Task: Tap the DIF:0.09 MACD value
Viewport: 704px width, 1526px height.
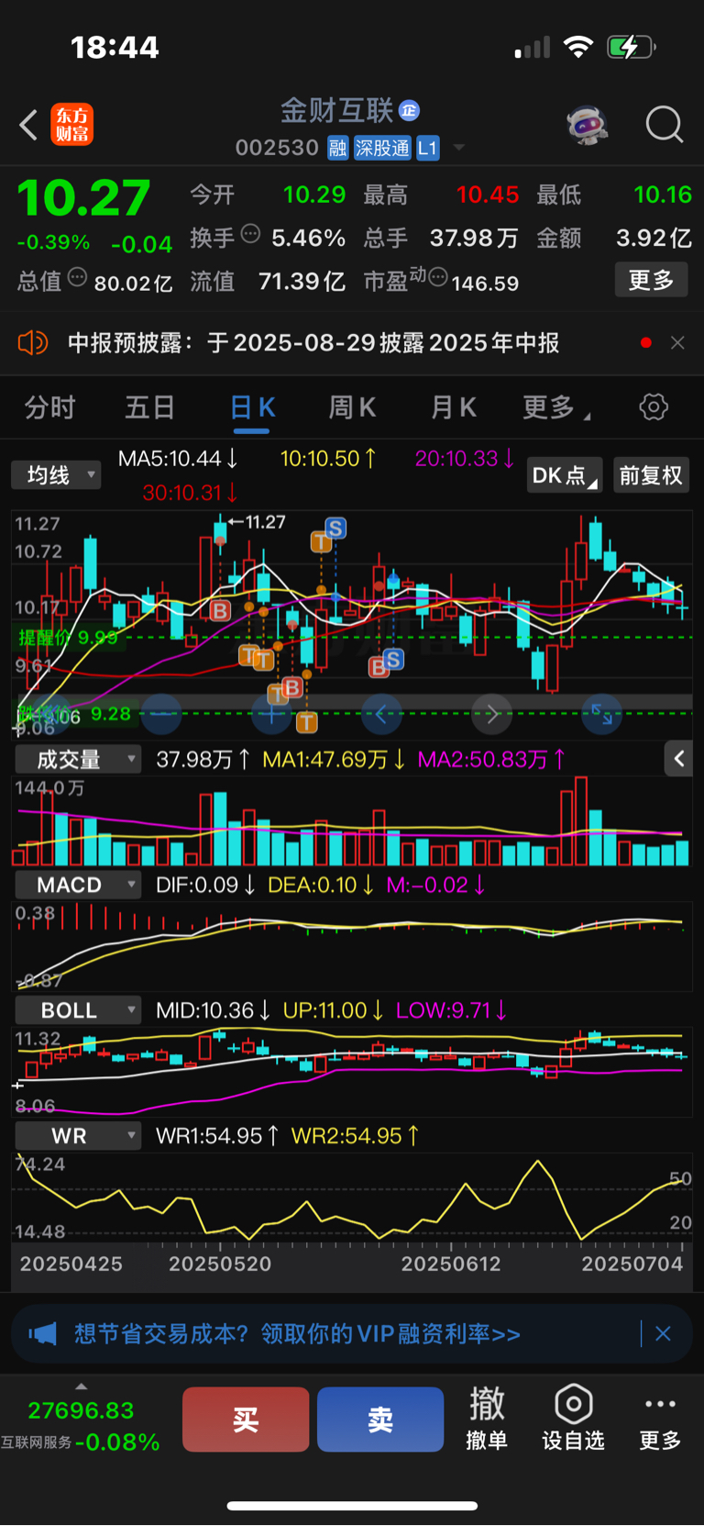Action: point(205,886)
